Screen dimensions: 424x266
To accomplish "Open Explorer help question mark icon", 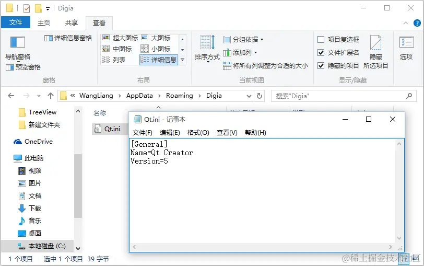I will click(x=417, y=24).
